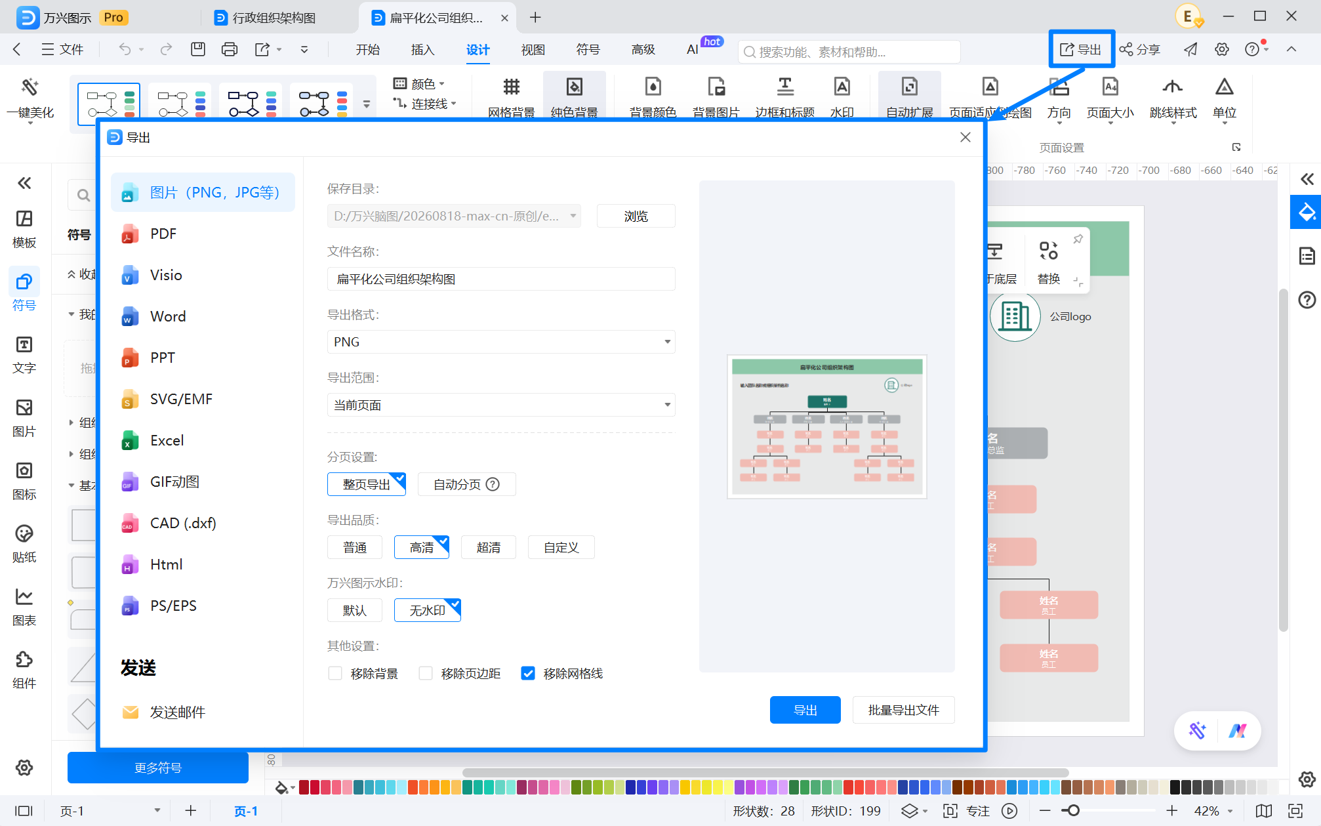1321x826 pixels.
Task: Open the 贴纸 stickers sidebar panel
Action: (x=24, y=545)
